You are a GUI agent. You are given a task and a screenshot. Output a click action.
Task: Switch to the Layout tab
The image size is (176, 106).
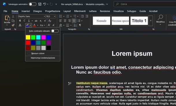tap(67, 11)
